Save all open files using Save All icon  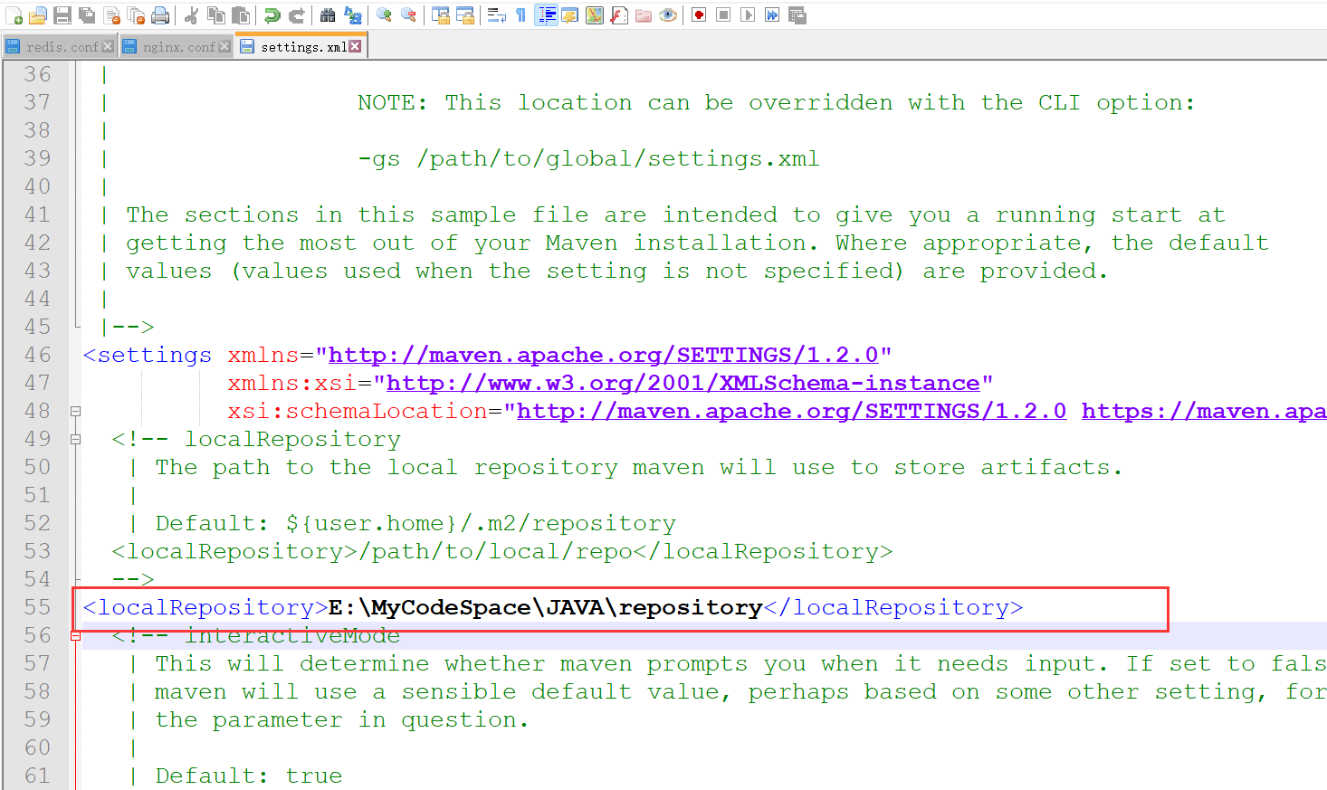[87, 15]
